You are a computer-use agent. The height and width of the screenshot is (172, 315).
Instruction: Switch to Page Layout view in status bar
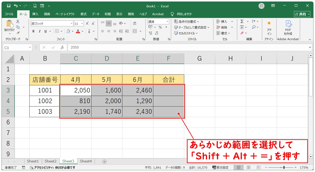248,167
